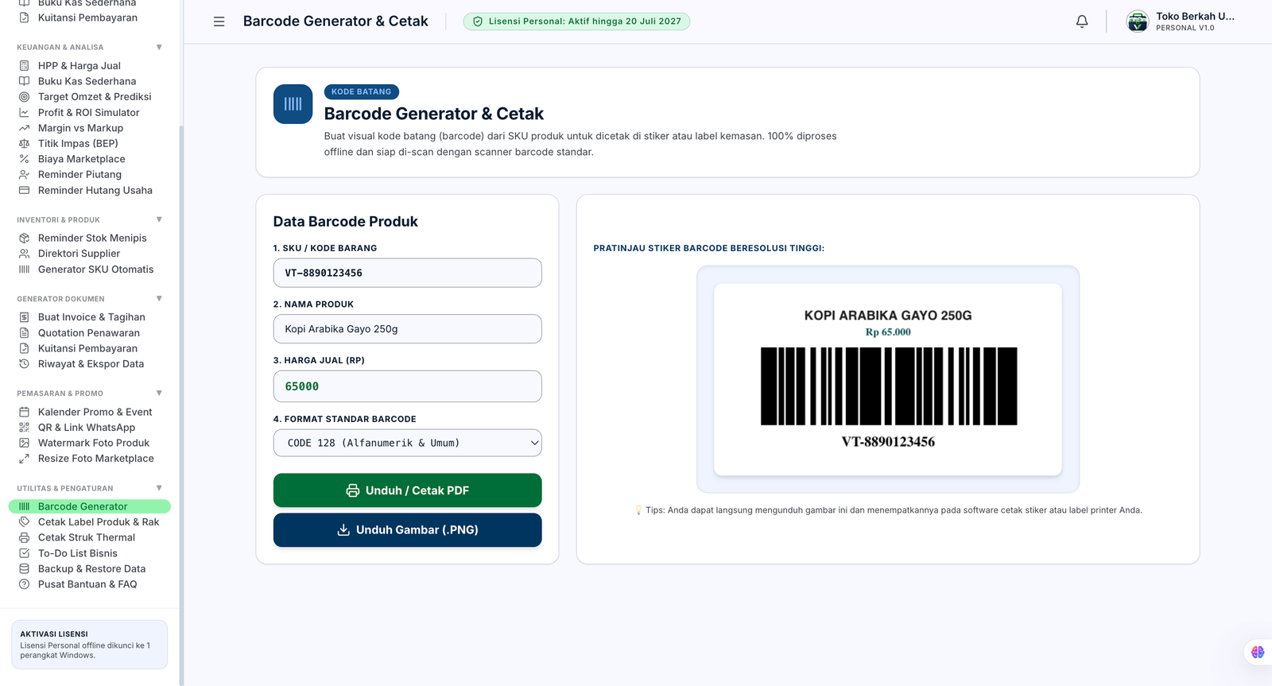Click the Direktori Supplier people icon
Screen dimensions: 1272x686
[24, 254]
